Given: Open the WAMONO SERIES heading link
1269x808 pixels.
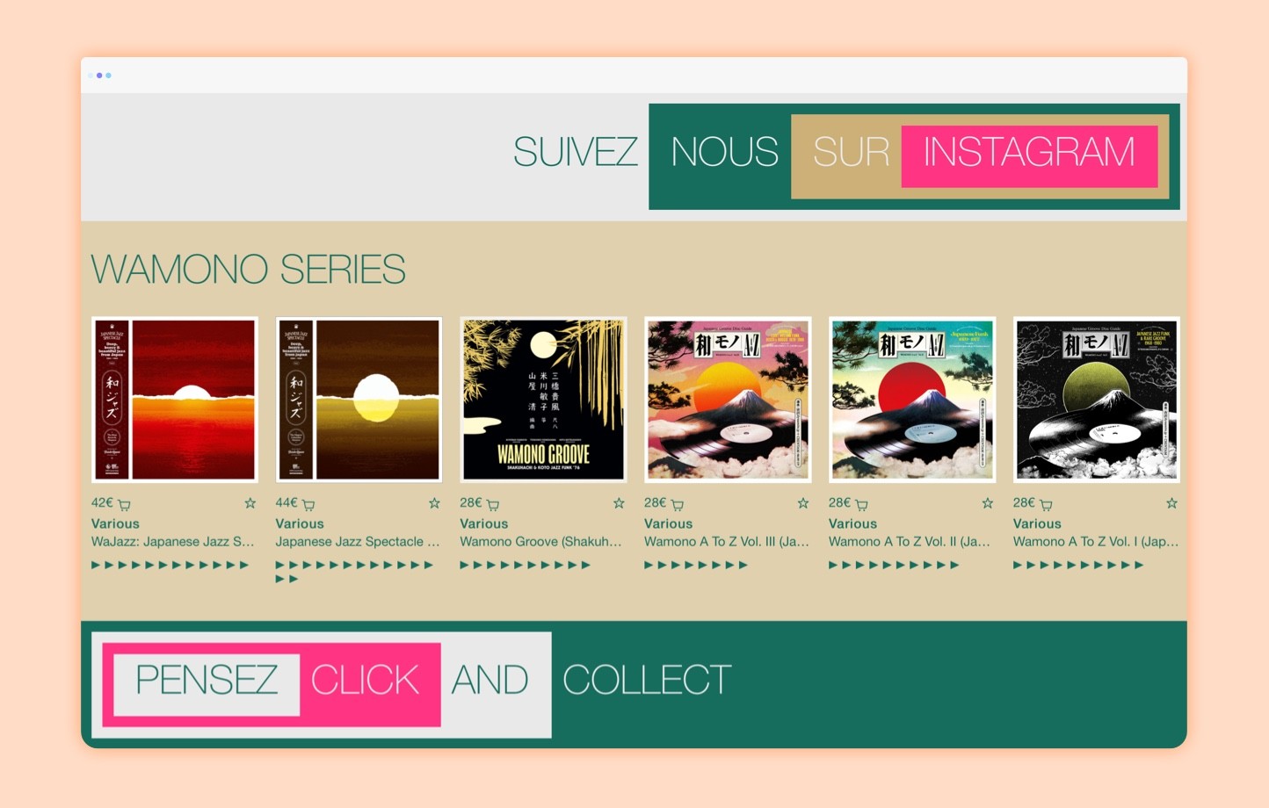Looking at the screenshot, I should coord(248,270).
